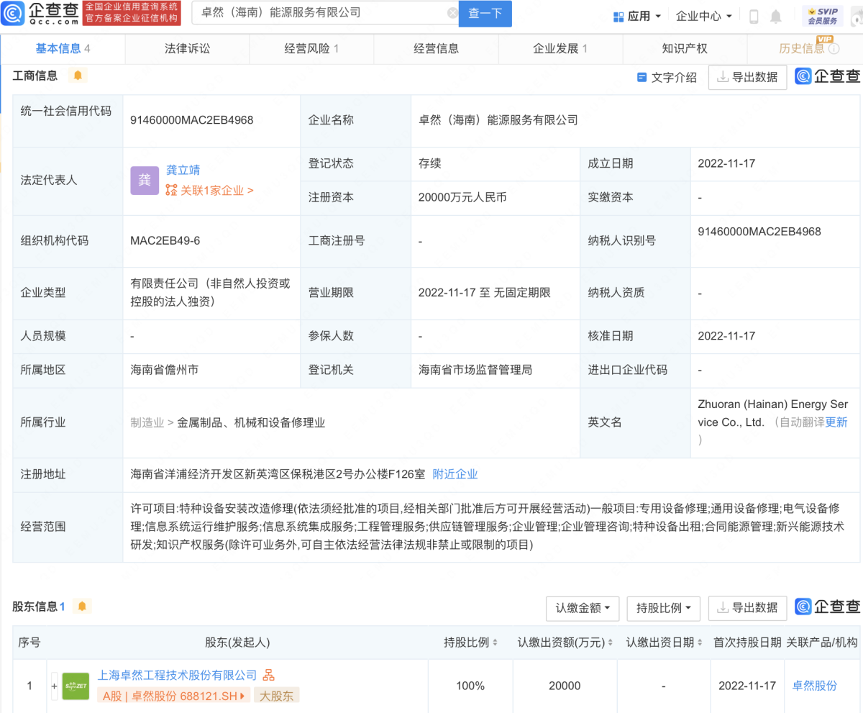
Task: Click the bell alert next to 工商信息
Action: pos(77,75)
